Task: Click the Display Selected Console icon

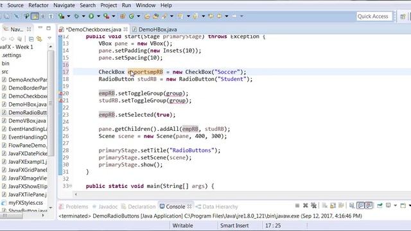Action: (x=388, y=205)
